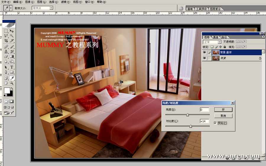This screenshot has height=166, width=266.
Task: Select the Clone Stamp tool
Action: tap(6, 51)
